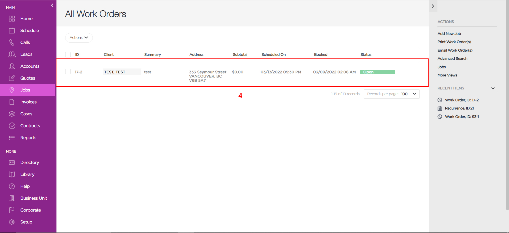Screen dimensions: 509x233
Task: Tick the select-all checkbox in table header
Action: tap(68, 55)
